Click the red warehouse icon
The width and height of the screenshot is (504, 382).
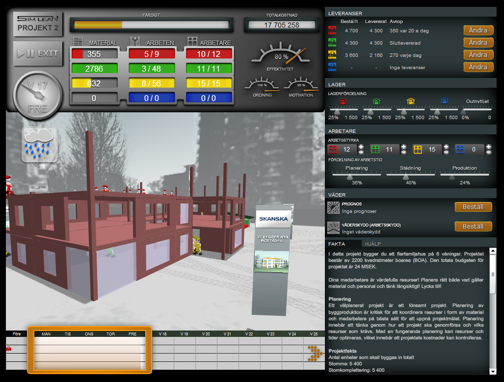tap(343, 102)
